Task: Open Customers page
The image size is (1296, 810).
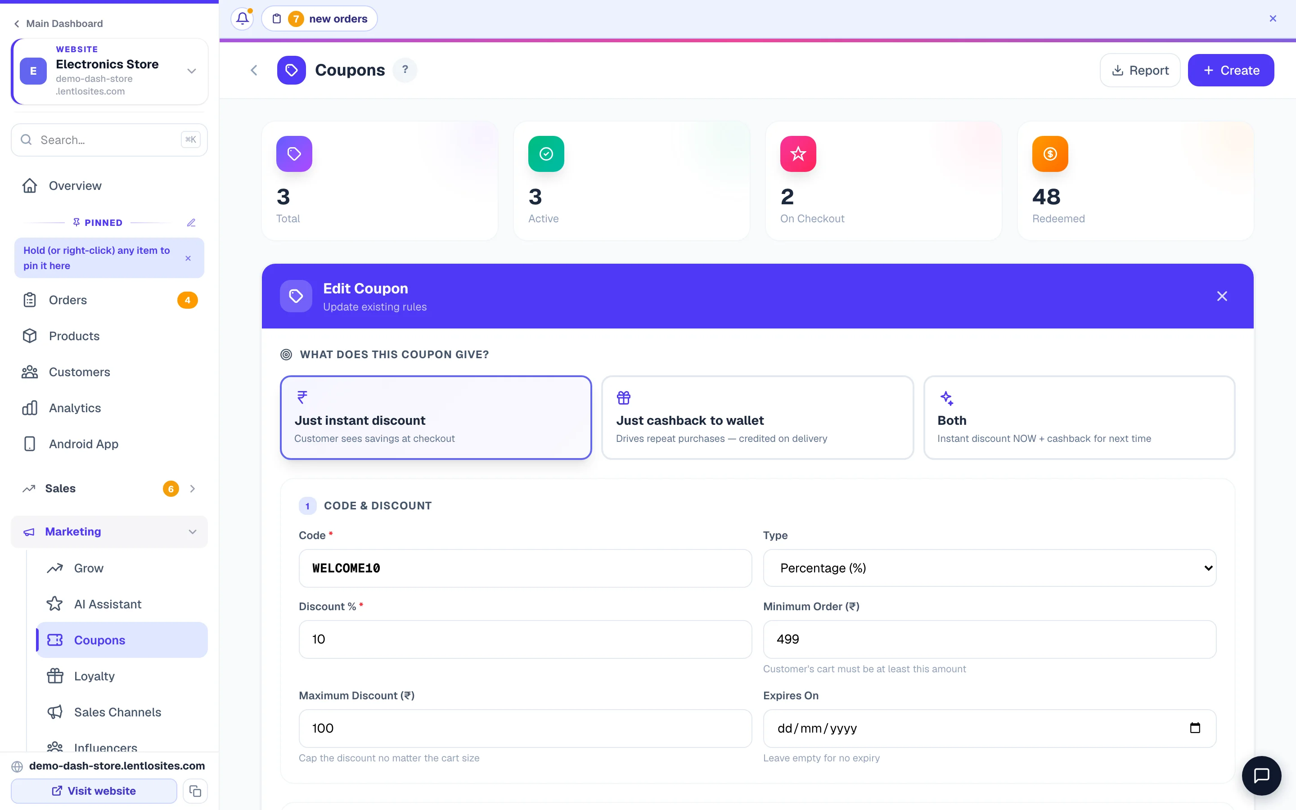Action: coord(109,372)
